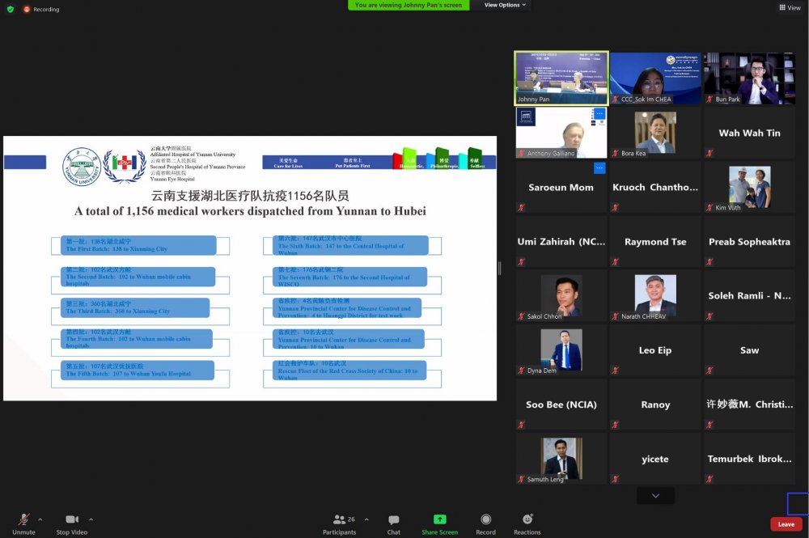809x538 pixels.
Task: Click the Johnny Pan screen-viewing banner
Action: pyautogui.click(x=409, y=5)
